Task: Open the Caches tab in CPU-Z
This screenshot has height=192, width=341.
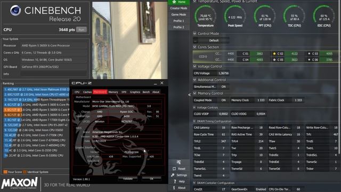Action: (87, 92)
